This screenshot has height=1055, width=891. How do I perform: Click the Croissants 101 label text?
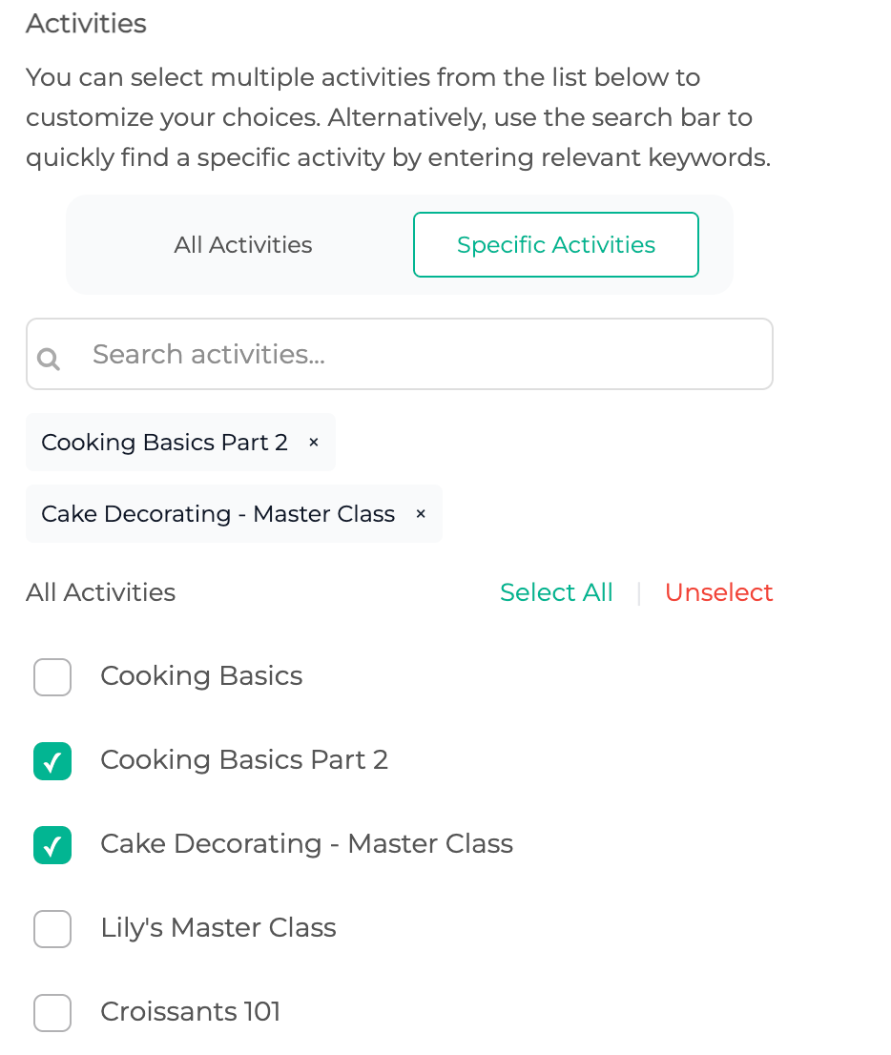click(191, 1012)
